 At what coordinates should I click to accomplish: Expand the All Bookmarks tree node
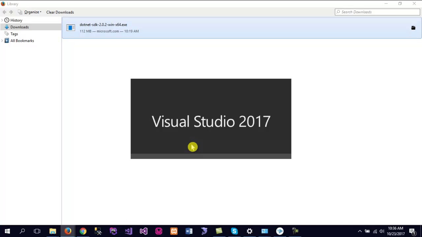[x=2, y=41]
